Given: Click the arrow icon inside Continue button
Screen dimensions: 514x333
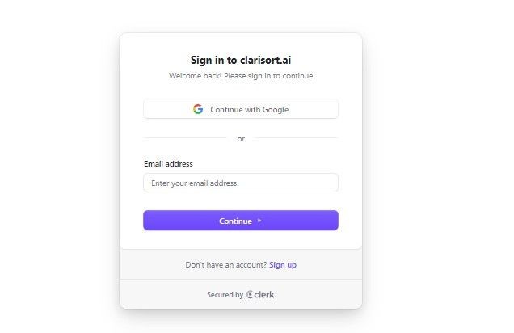Looking at the screenshot, I should point(259,221).
